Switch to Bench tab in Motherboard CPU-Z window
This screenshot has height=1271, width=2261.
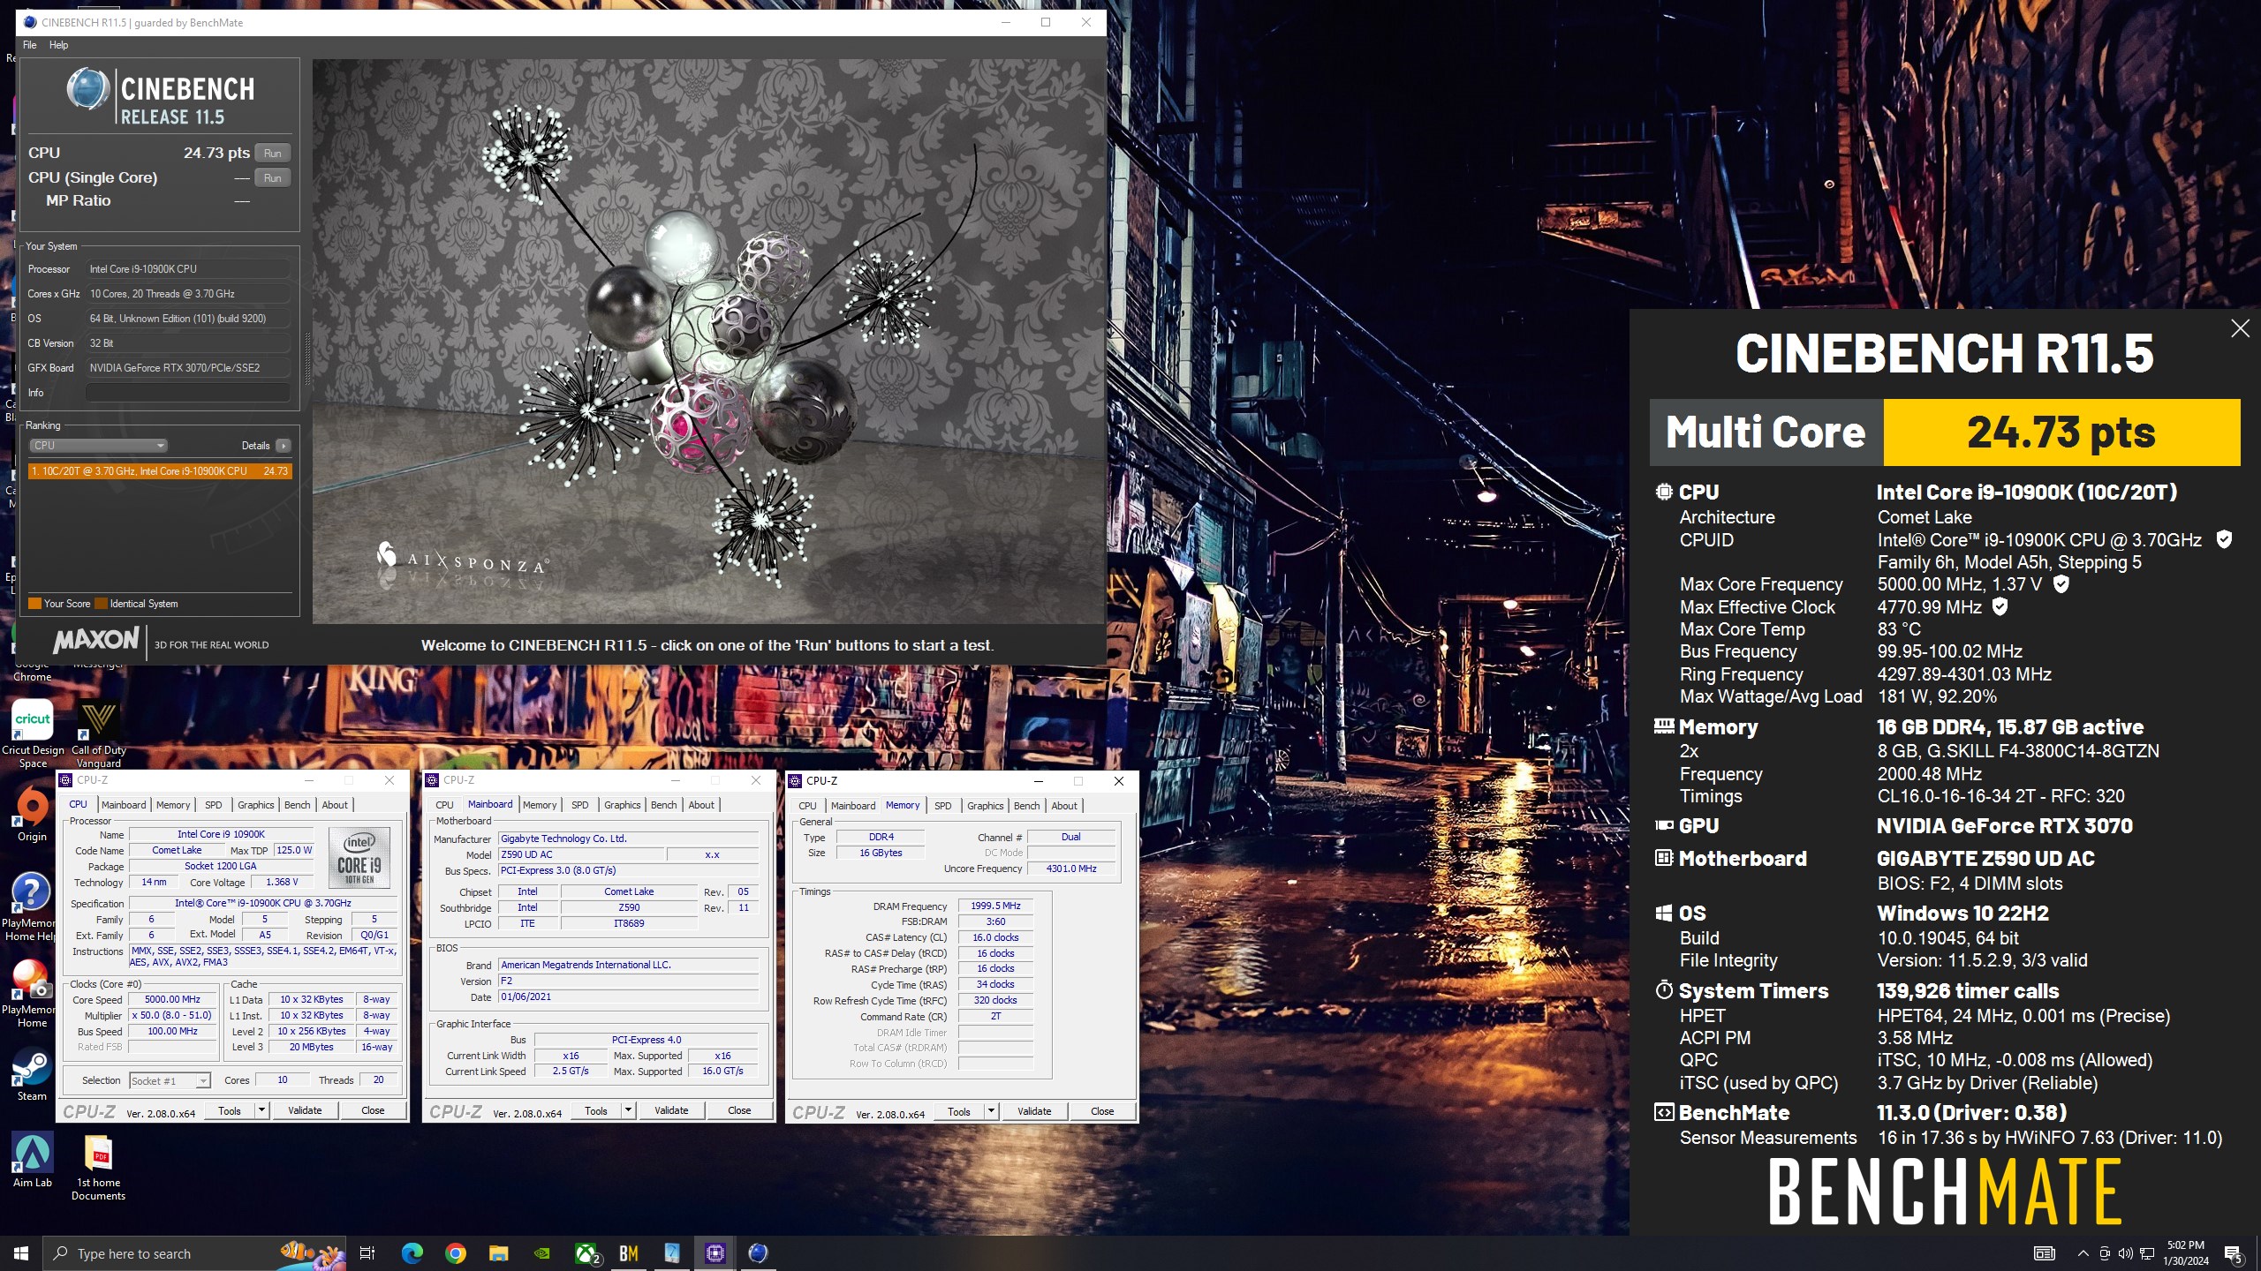click(x=663, y=805)
